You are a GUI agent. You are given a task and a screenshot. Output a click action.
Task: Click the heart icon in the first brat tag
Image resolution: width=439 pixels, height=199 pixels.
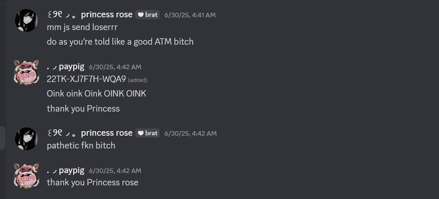click(x=141, y=15)
